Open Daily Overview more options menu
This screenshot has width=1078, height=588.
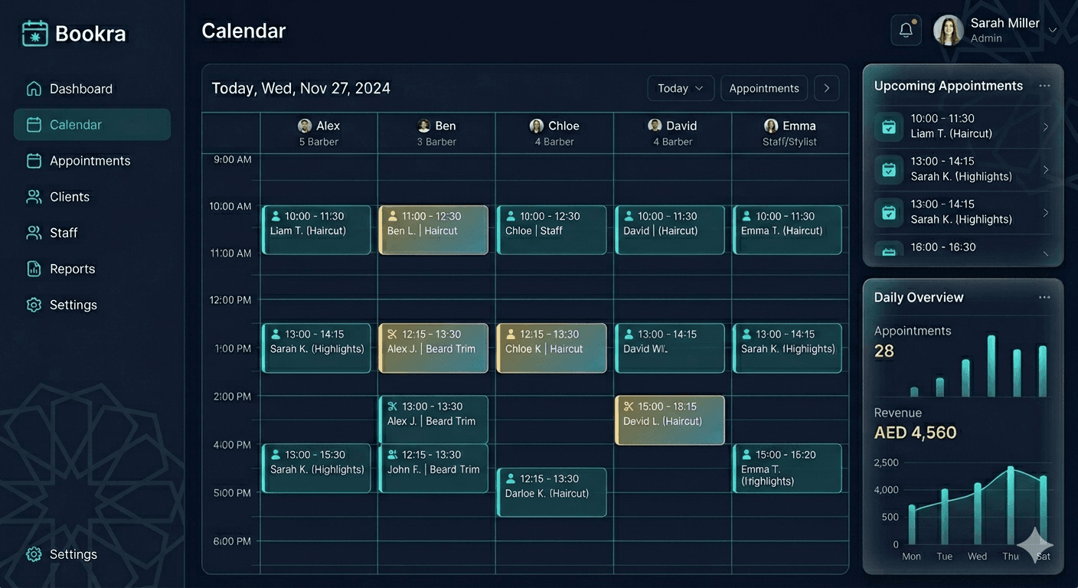1044,297
